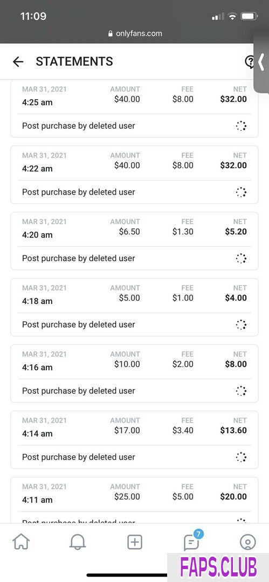Open the $6.50 post purchase statement
The image size is (269, 582).
(x=135, y=241)
